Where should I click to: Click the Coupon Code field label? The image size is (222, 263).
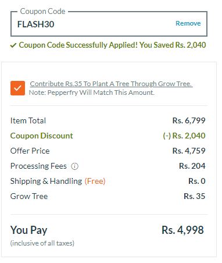point(42,11)
